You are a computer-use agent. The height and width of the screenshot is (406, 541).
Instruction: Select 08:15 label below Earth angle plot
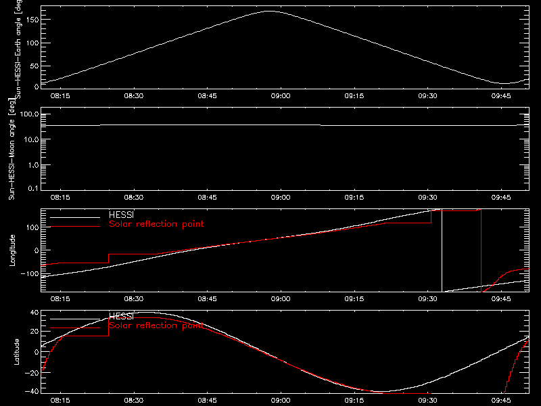coord(60,95)
